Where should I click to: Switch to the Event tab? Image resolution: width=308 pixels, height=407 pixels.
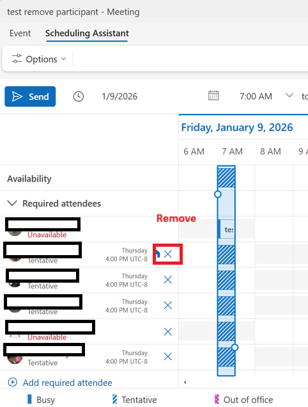pos(20,33)
